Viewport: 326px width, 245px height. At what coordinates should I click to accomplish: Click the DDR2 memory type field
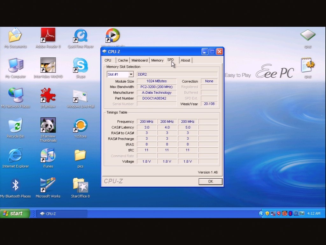(177, 74)
